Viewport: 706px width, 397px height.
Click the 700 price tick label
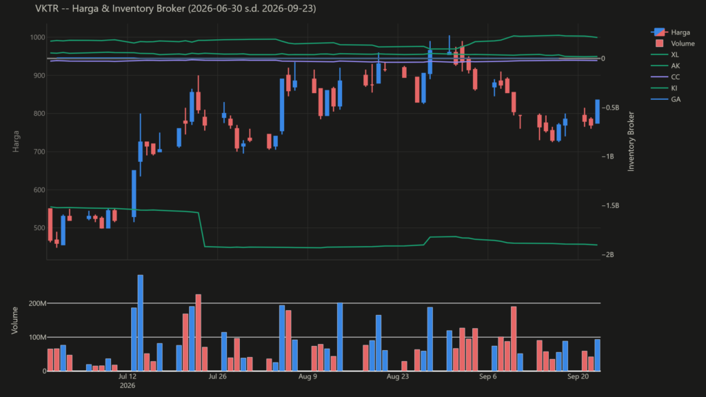click(x=39, y=152)
